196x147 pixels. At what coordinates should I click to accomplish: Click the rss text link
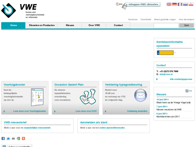click(190, 91)
